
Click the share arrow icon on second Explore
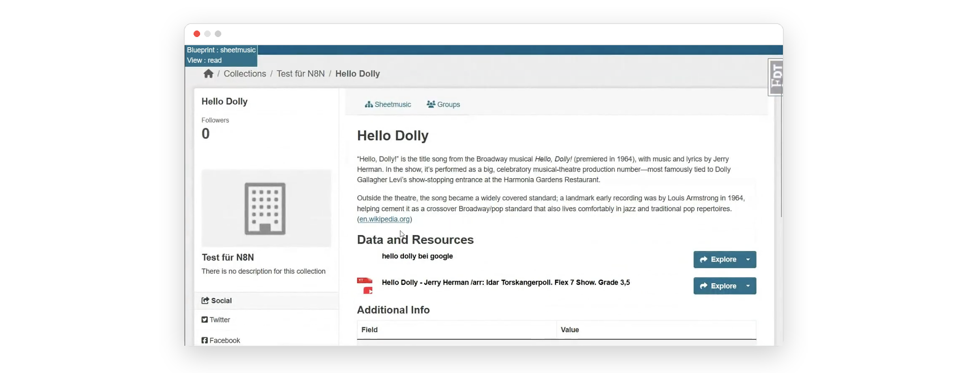704,286
